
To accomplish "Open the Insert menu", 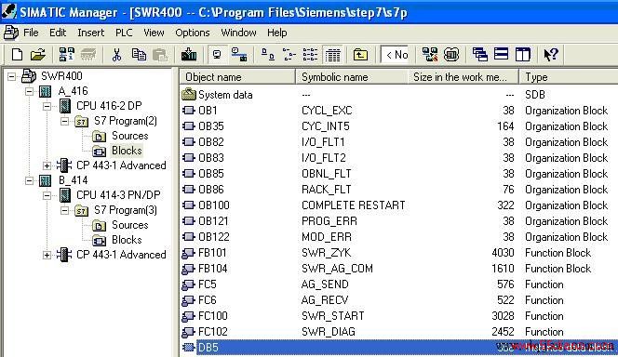I will (90, 33).
